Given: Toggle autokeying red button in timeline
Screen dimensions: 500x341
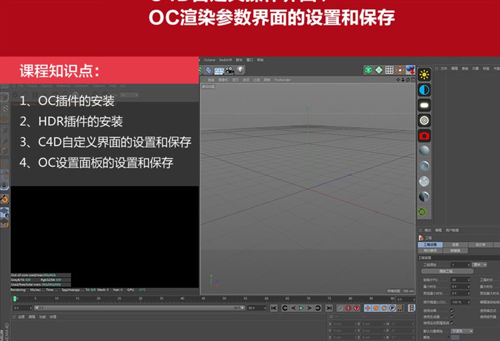Looking at the screenshot, I should tap(349, 308).
